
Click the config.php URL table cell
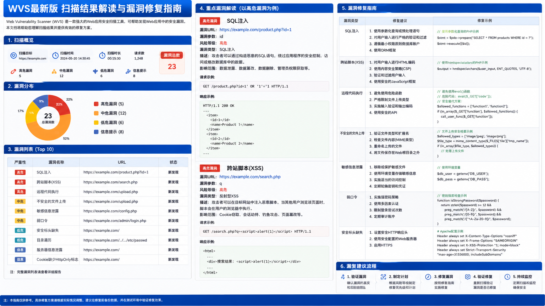click(x=110, y=211)
